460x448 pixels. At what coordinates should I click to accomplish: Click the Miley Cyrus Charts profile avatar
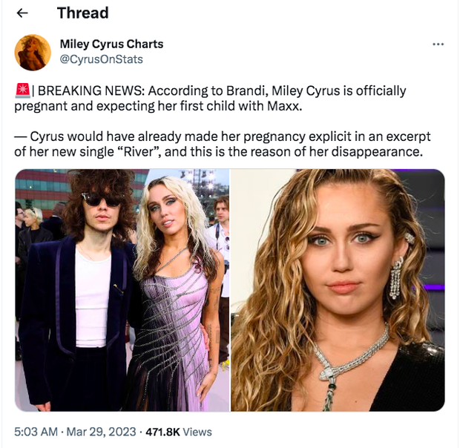(33, 52)
